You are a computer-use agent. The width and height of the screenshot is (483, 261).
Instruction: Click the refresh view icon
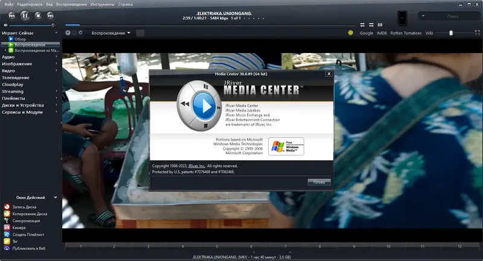pos(80,33)
